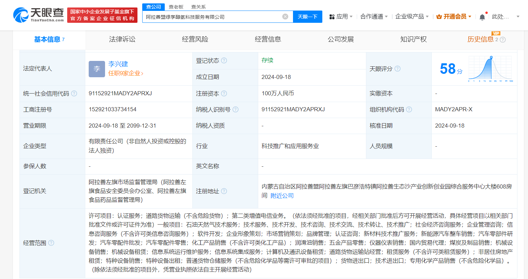The height and width of the screenshot is (279, 528).
Task: Open the 企业级产品 dropdown
Action: (412, 17)
